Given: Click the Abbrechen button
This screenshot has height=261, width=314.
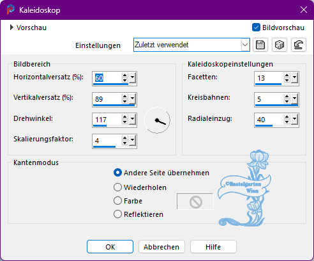Looking at the screenshot, I should pos(161,247).
